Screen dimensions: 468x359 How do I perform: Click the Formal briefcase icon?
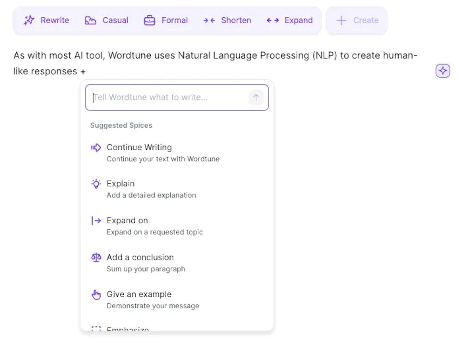pos(150,20)
